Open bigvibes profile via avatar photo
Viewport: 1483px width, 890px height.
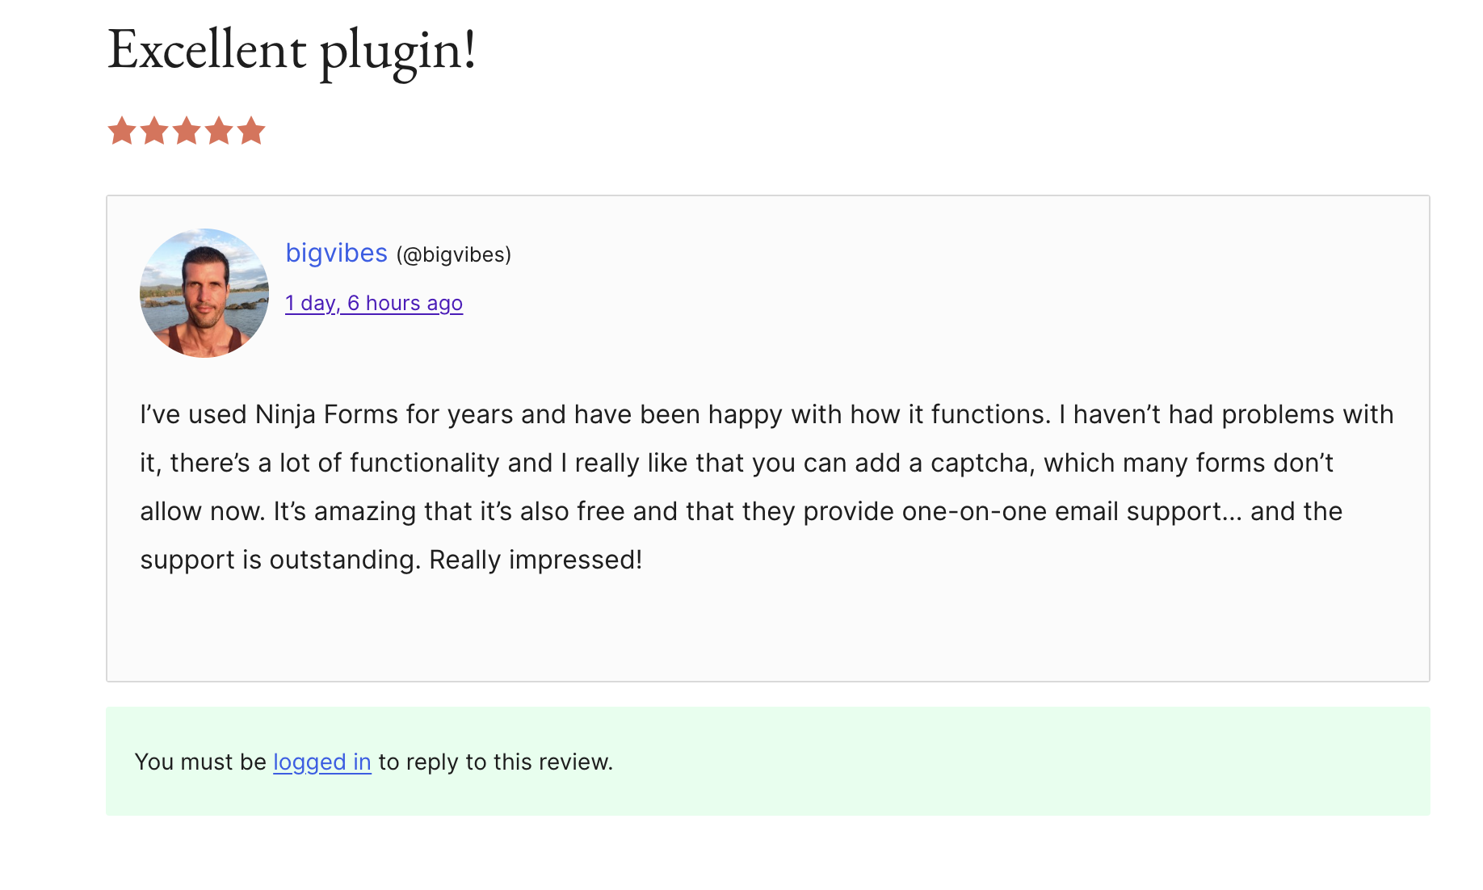204,293
